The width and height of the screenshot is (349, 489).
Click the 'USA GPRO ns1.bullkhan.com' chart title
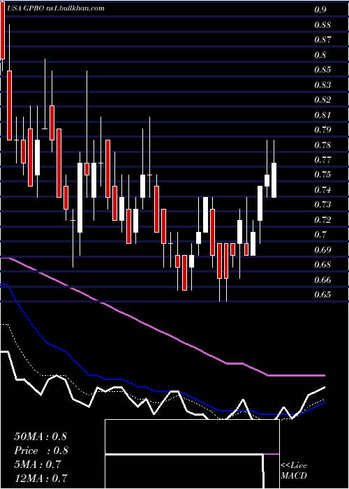[x=55, y=8]
